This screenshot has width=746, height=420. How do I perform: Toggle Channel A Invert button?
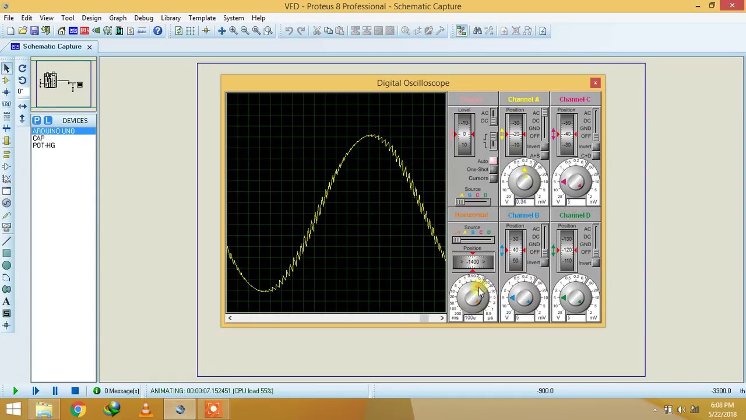click(544, 147)
